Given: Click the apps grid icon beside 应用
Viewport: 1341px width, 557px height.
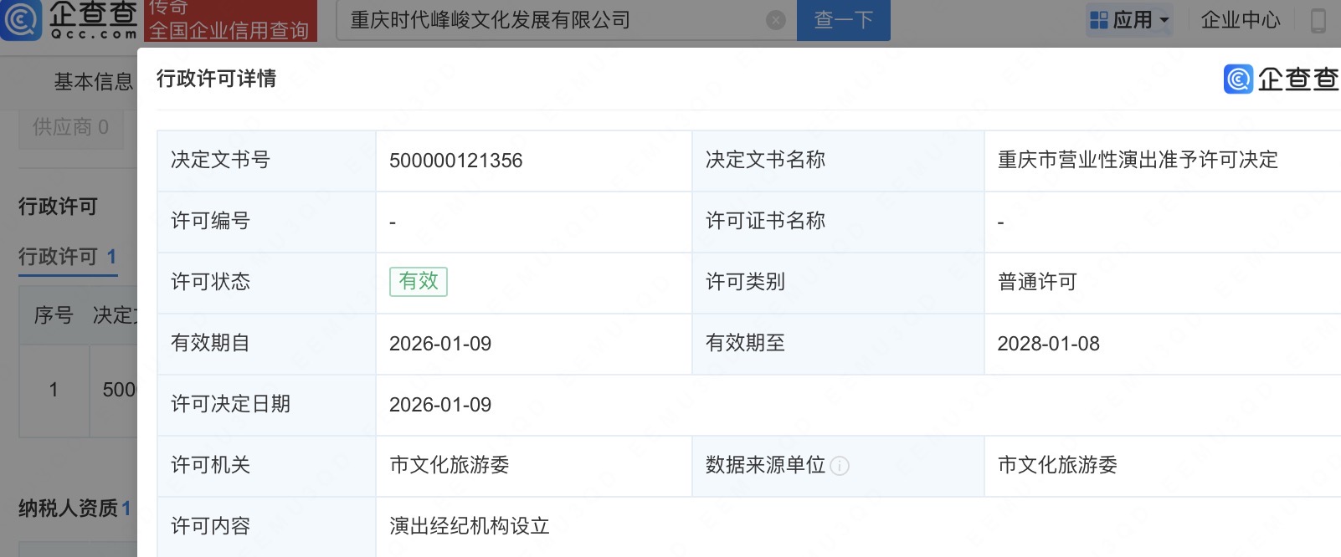Looking at the screenshot, I should pos(1098,20).
